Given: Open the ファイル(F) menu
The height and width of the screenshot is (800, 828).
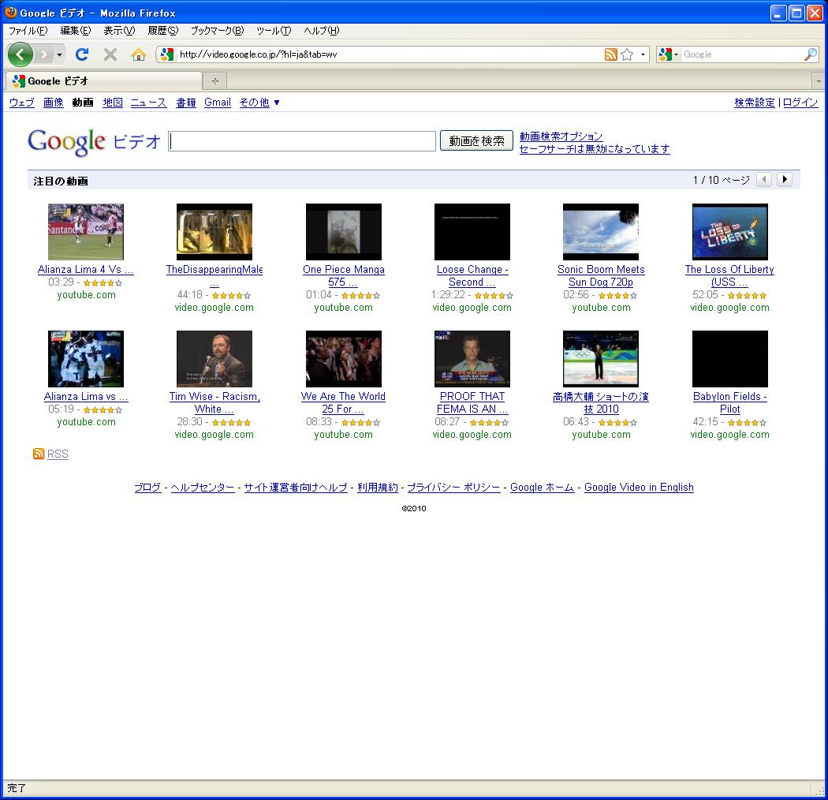Looking at the screenshot, I should pos(28,31).
